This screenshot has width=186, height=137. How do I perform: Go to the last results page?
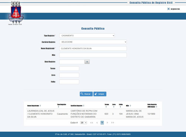coord(113,123)
